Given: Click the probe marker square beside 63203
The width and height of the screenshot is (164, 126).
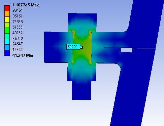Looking at the screenshot, I should click(82, 47).
